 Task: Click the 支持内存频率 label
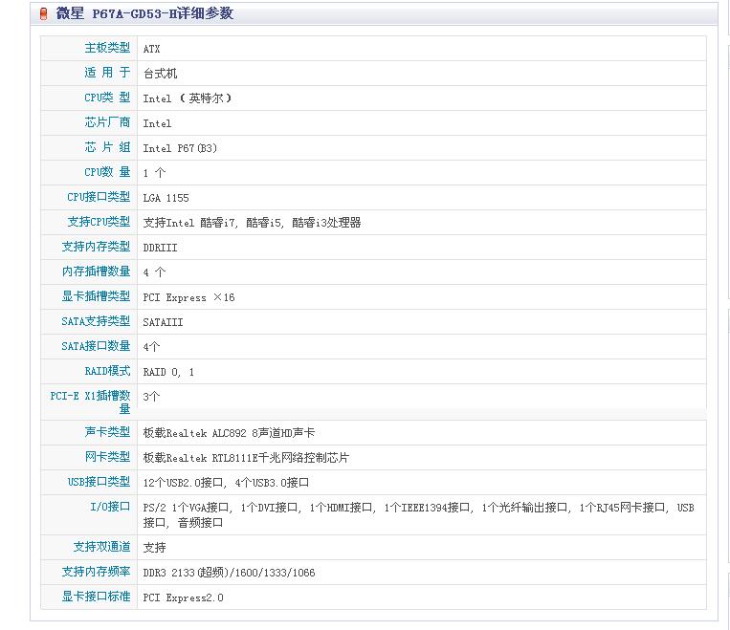tap(96, 572)
